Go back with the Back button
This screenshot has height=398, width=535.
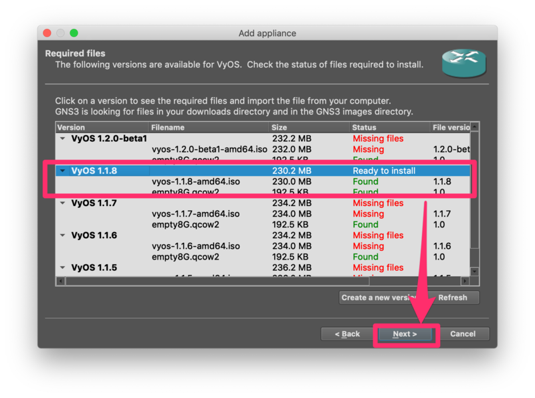pos(347,334)
